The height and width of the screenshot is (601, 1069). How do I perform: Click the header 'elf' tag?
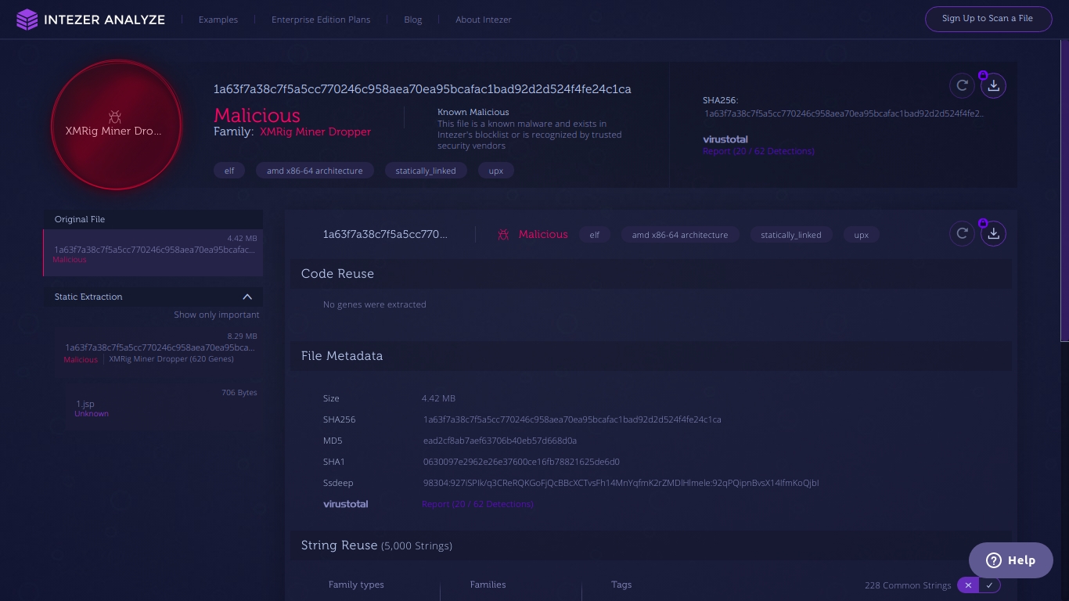[229, 171]
